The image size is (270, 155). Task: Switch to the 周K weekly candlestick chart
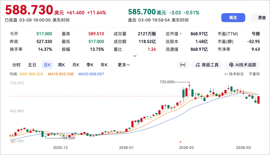[61, 65]
